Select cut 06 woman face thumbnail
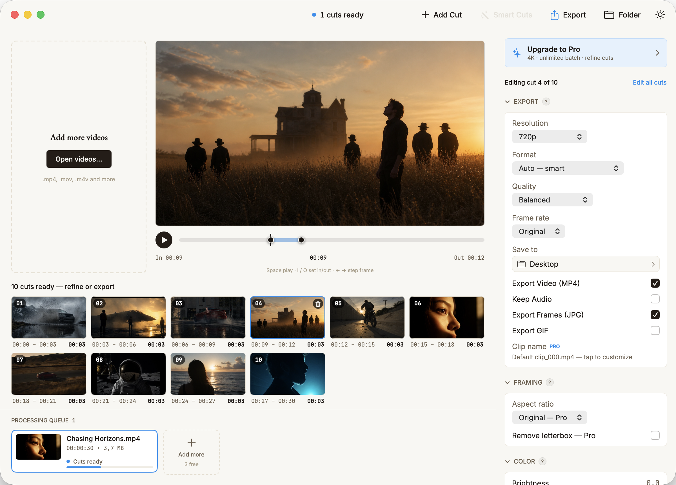Viewport: 676px width, 485px height. click(447, 318)
